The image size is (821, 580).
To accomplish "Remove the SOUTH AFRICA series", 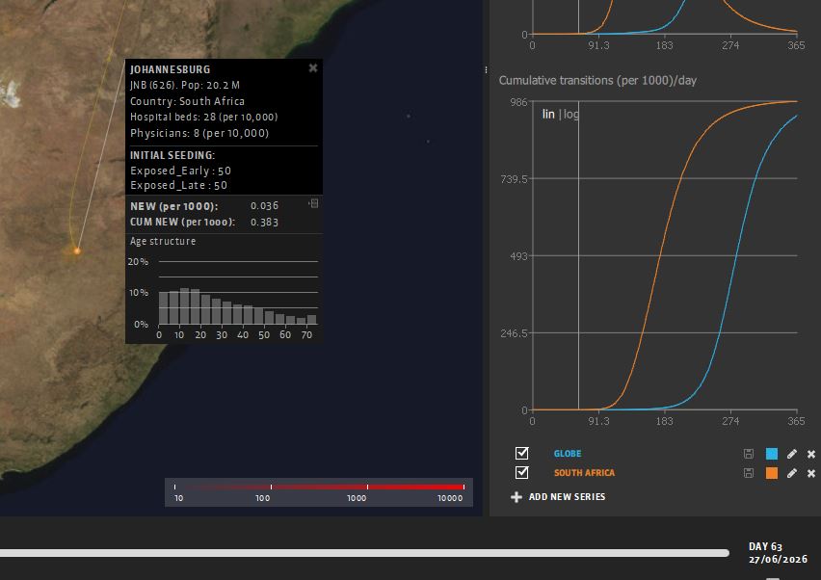I will [811, 474].
